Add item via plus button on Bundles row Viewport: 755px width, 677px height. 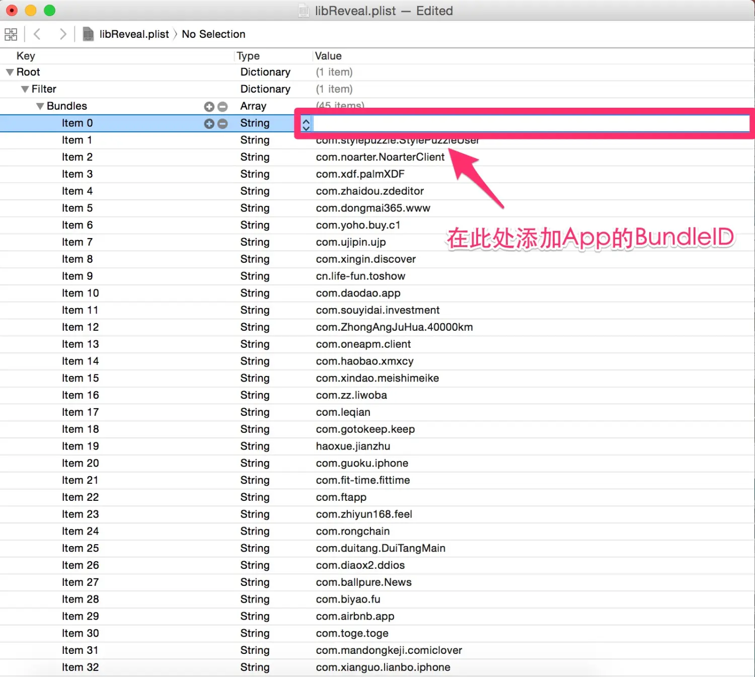209,107
